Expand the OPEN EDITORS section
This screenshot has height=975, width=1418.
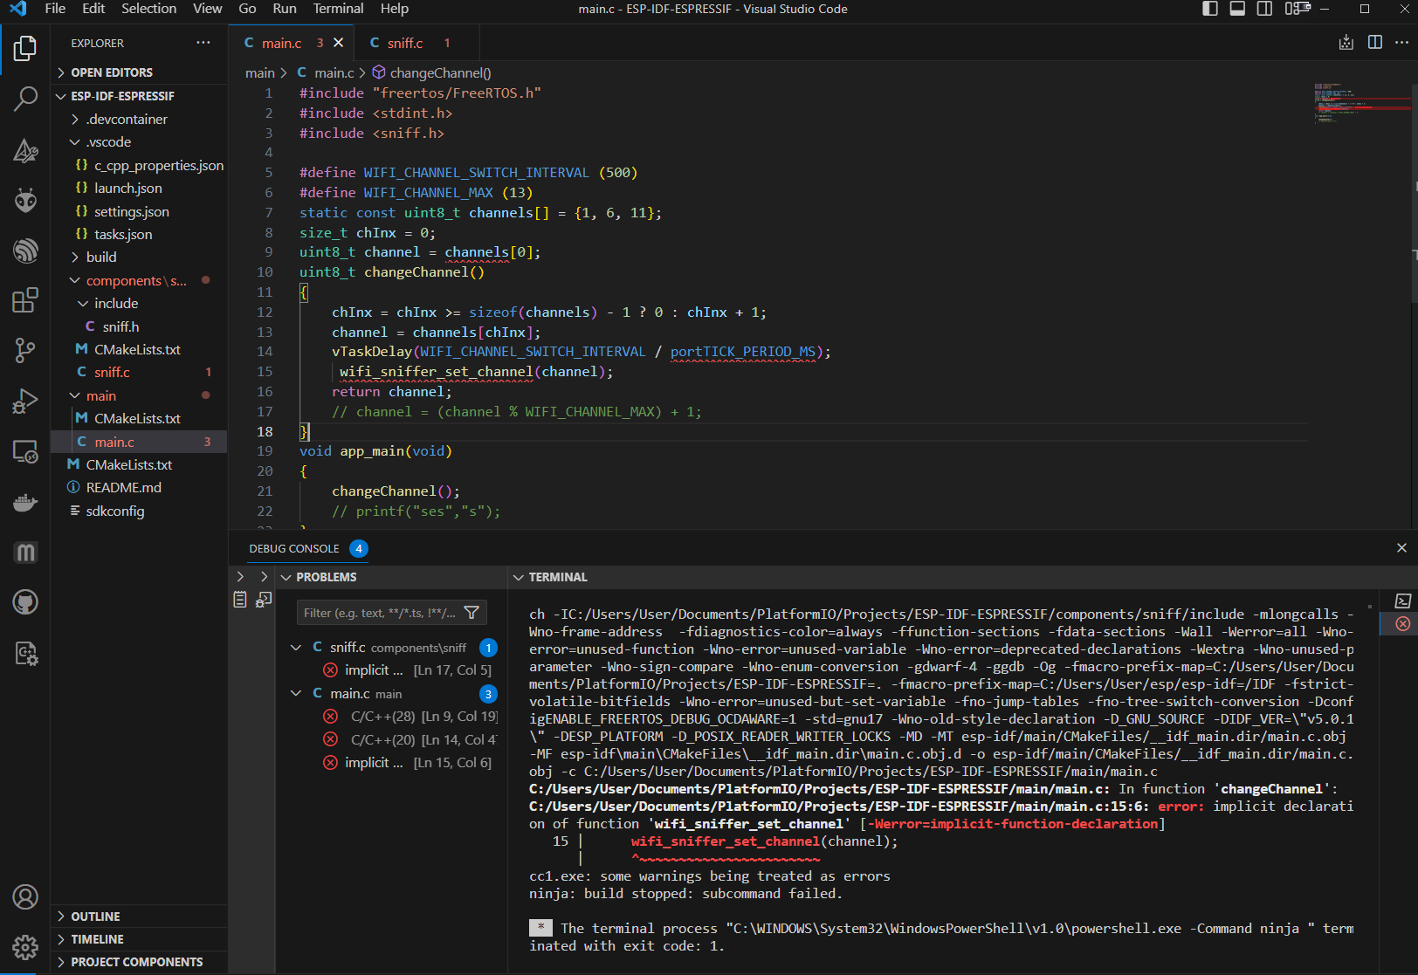point(140,72)
